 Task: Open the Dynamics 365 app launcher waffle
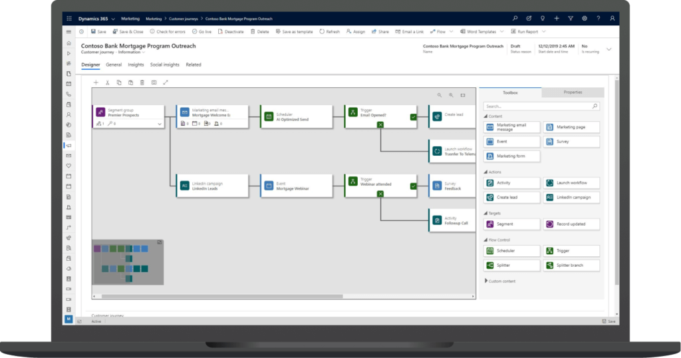click(69, 19)
